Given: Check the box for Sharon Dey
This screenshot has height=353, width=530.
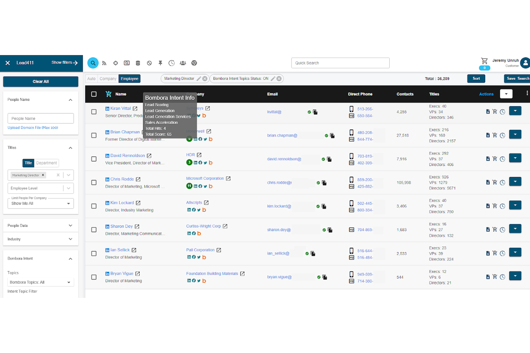Looking at the screenshot, I should (x=94, y=230).
